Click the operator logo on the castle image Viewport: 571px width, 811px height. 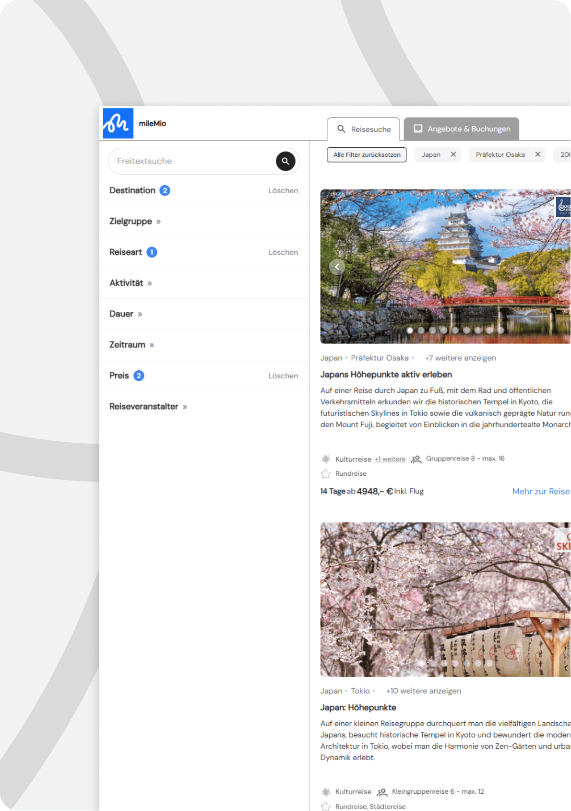tap(563, 207)
